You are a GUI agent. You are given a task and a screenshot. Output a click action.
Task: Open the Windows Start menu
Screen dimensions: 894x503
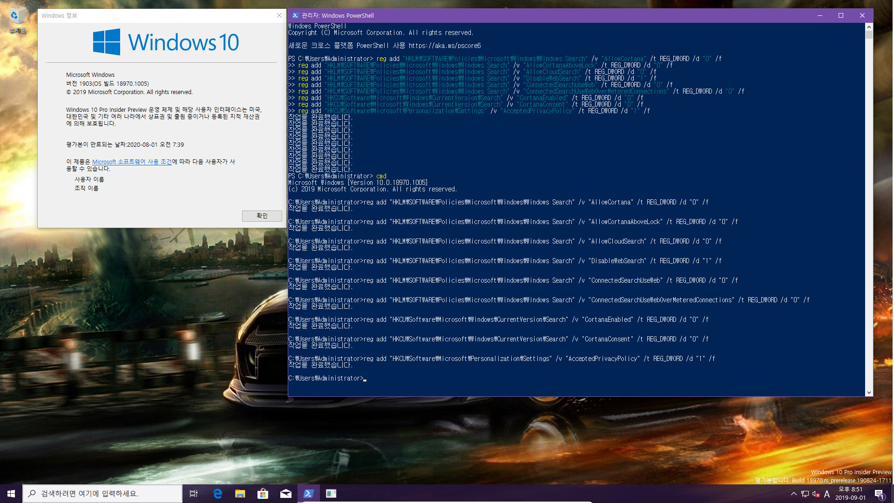point(11,494)
